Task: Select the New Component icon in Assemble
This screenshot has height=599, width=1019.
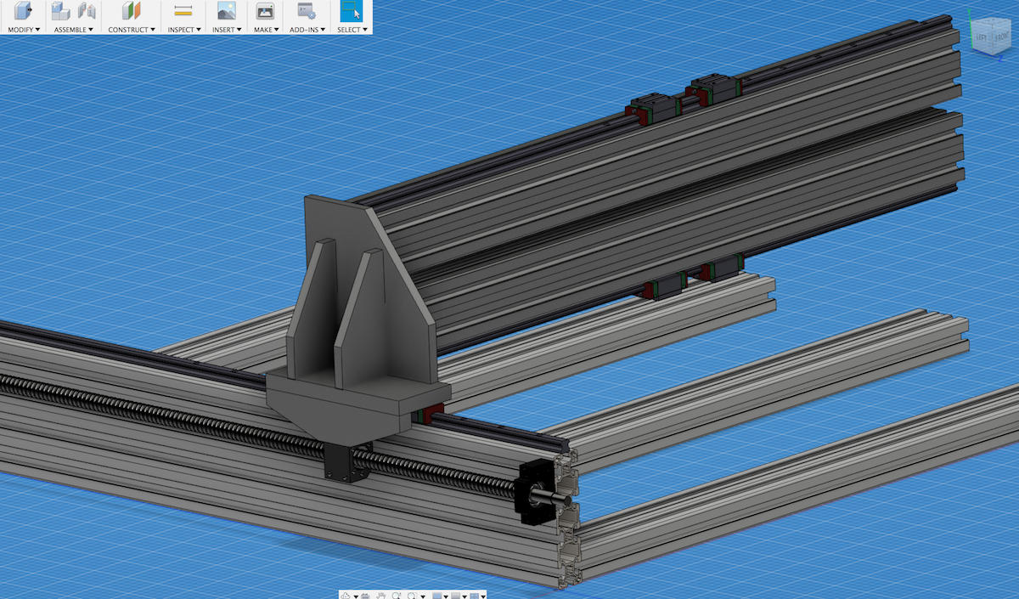Action: (x=60, y=11)
